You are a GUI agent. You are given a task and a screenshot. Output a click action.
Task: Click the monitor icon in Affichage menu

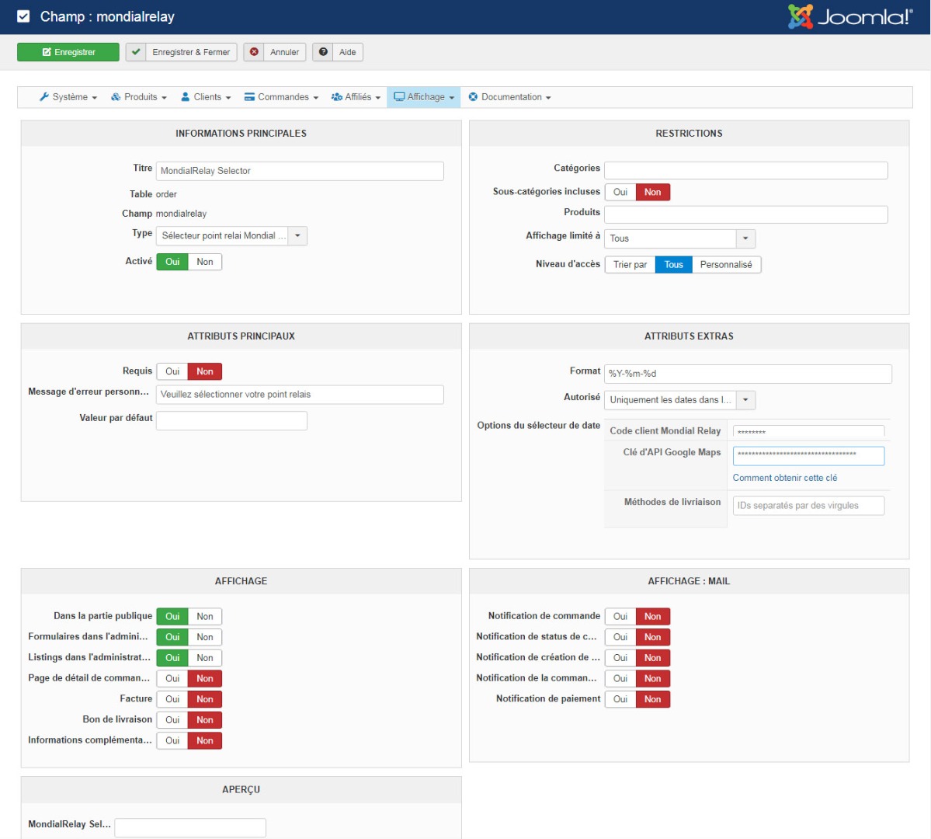(399, 97)
